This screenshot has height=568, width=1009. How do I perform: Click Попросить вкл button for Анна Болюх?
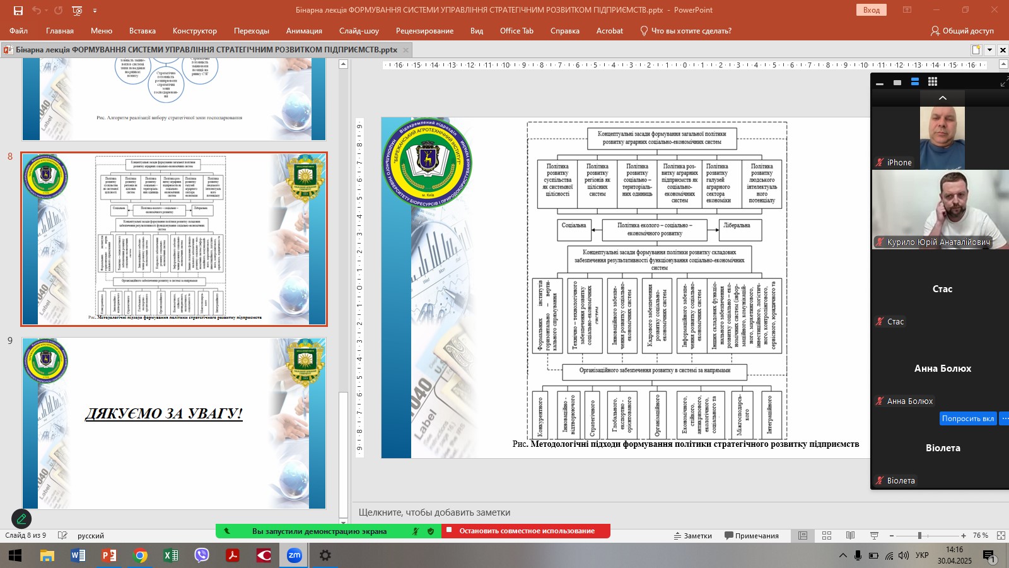(967, 418)
